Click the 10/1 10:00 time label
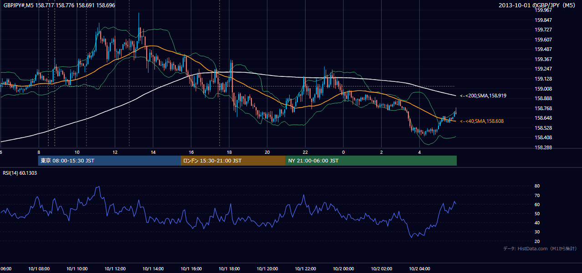582x273 pixels. pos(77,269)
